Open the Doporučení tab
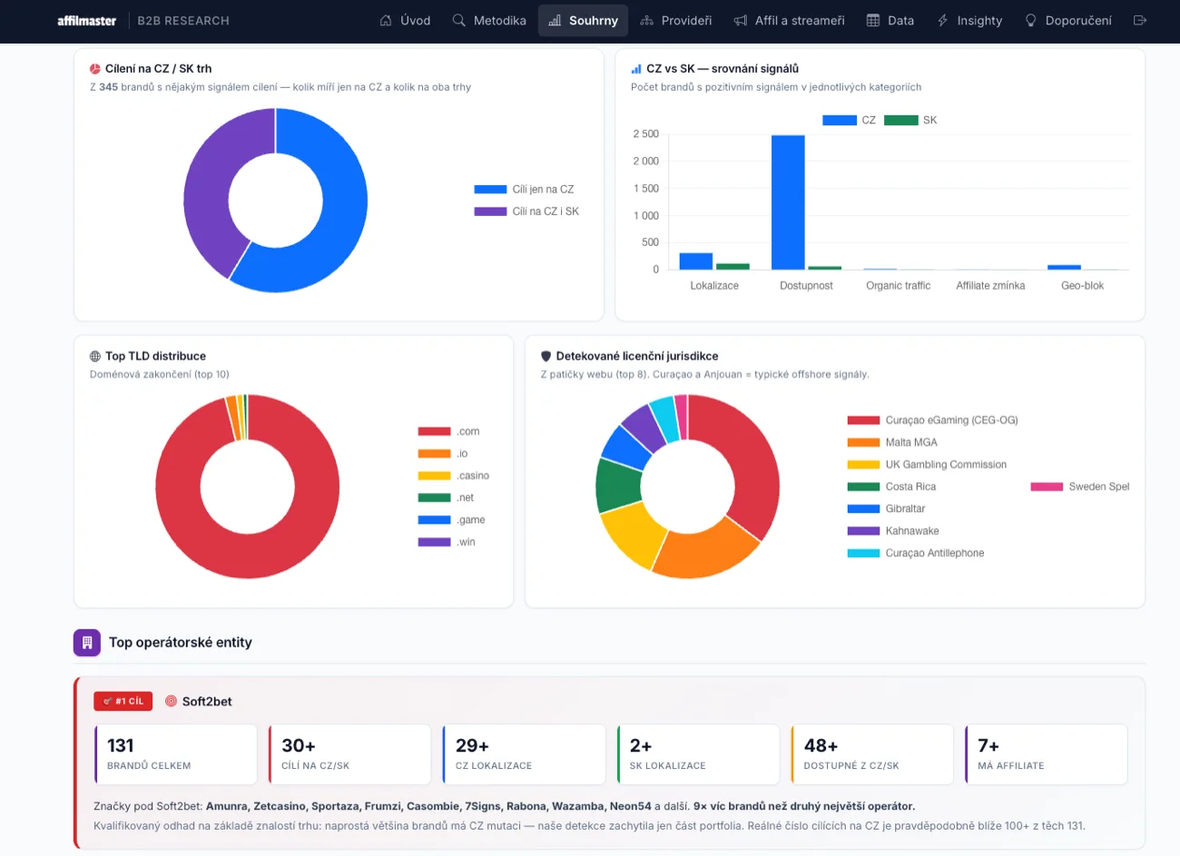The height and width of the screenshot is (856, 1180). click(x=1068, y=20)
